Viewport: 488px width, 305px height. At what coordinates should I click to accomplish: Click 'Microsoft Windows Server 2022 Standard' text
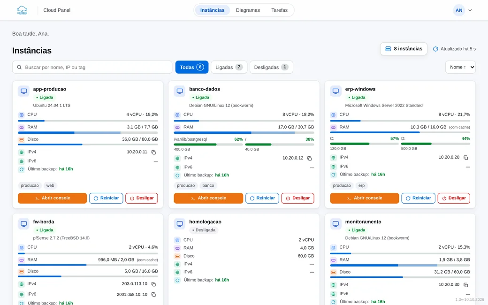(x=384, y=106)
